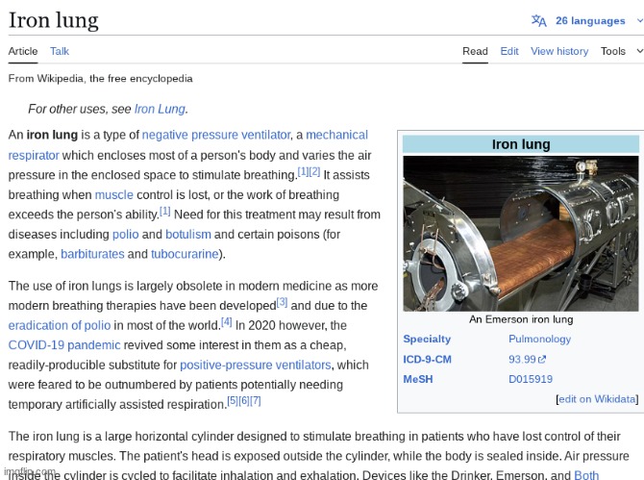This screenshot has width=644, height=480.
Task: Follow the barbiturates link
Action: pyautogui.click(x=92, y=254)
